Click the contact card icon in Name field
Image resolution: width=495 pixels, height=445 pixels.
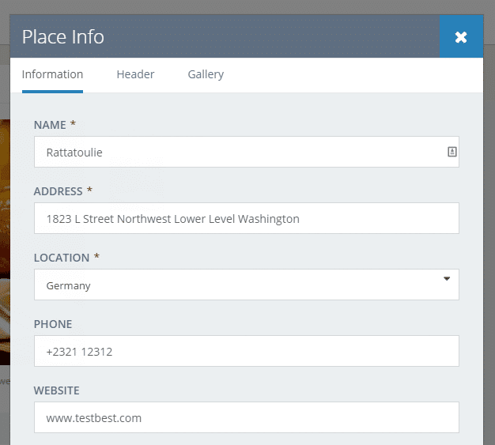[452, 152]
